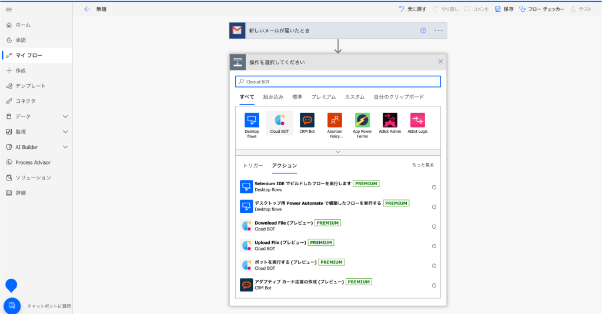Close the 操作を選択してください panel
The image size is (602, 314).
click(x=440, y=61)
